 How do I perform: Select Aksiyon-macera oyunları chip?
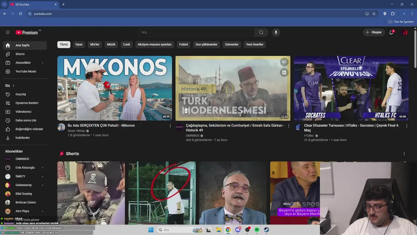click(x=154, y=44)
